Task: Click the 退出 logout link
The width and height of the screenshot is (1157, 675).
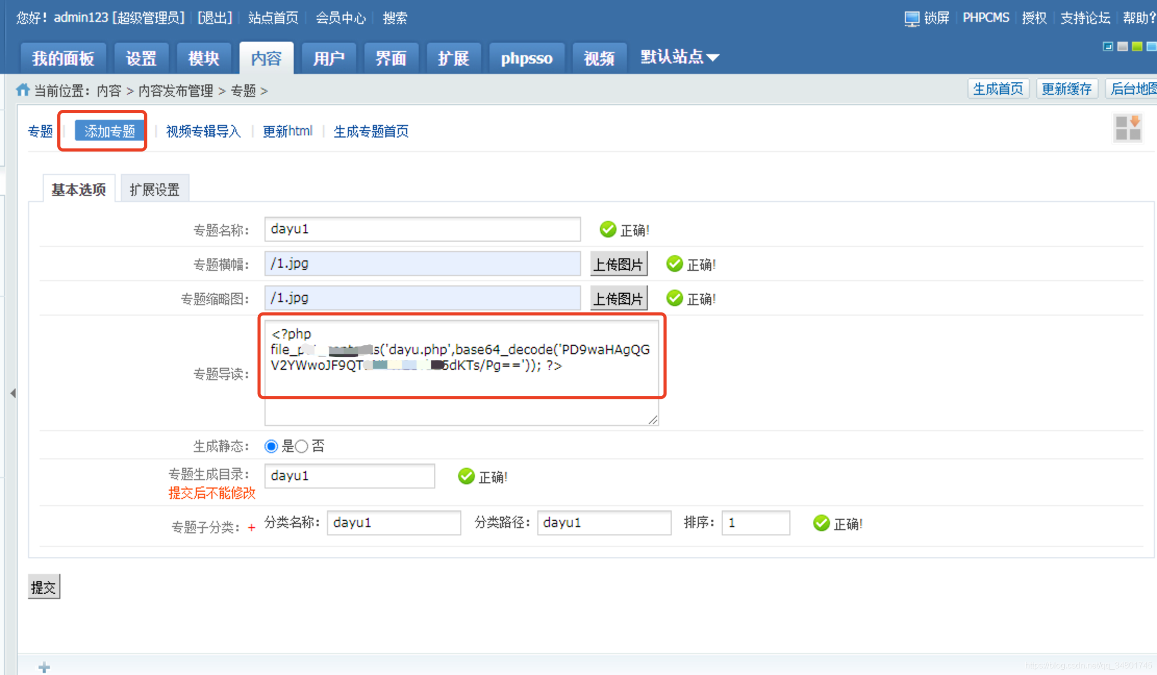Action: [215, 18]
